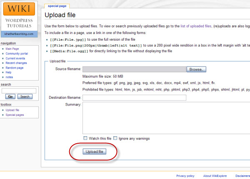View Recent changes link
Viewport: 250px width, 179px height.
pyautogui.click(x=16, y=63)
